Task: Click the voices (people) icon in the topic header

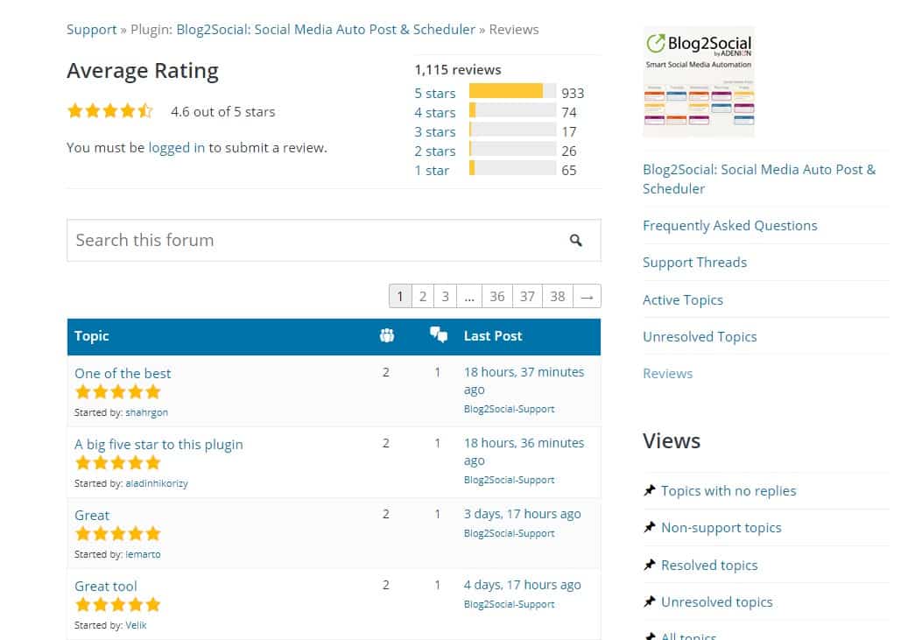Action: [387, 335]
